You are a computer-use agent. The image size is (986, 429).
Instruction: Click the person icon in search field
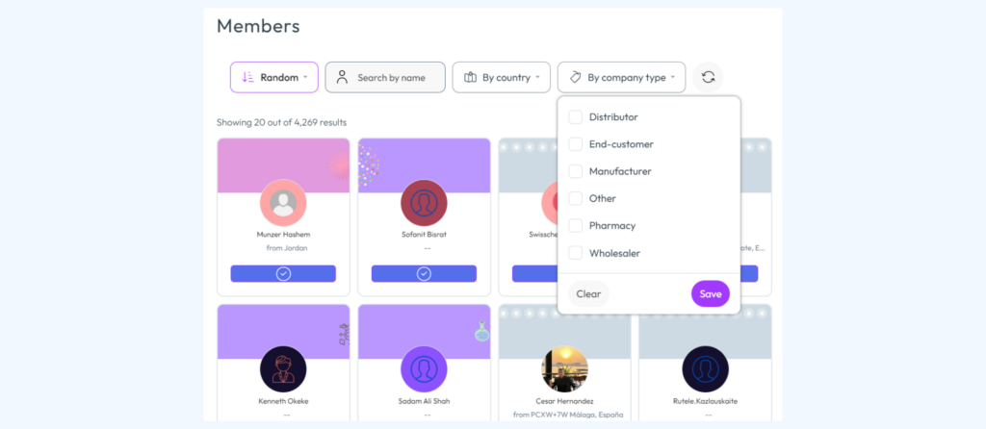click(x=342, y=77)
